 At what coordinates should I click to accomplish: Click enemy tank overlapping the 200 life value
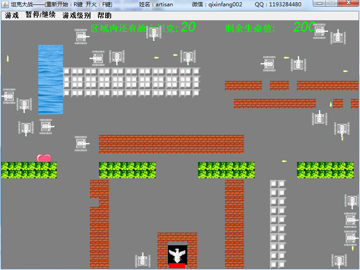point(320,31)
